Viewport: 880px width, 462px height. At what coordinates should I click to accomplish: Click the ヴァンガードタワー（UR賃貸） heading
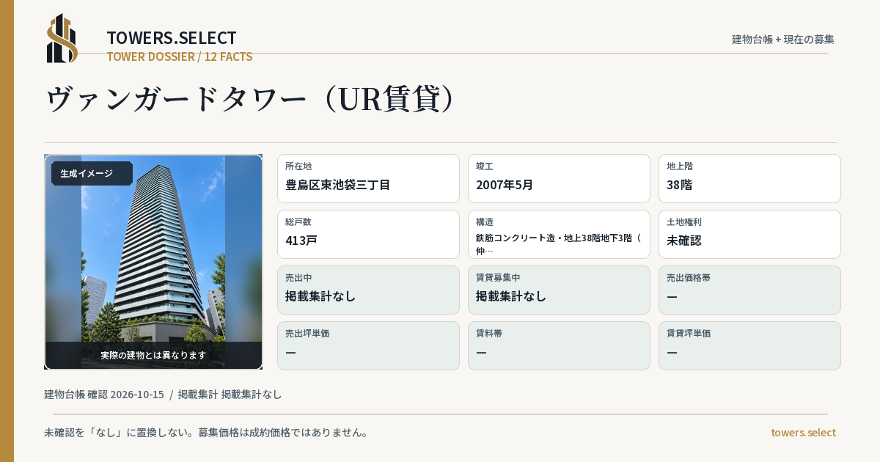click(x=251, y=99)
